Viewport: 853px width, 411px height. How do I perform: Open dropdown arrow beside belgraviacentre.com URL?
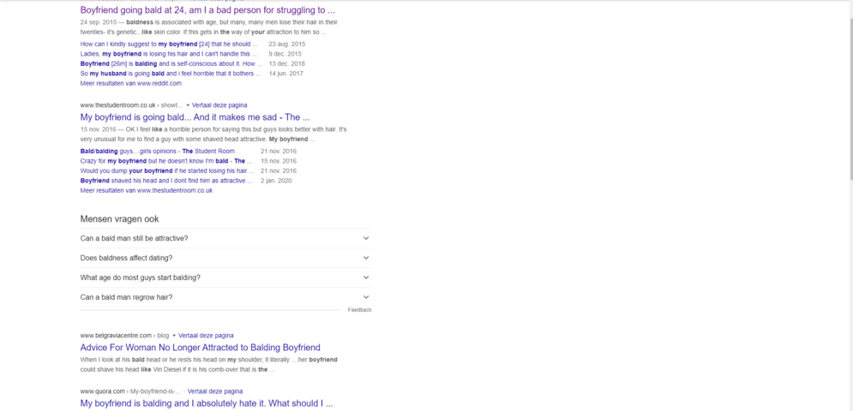(174, 336)
